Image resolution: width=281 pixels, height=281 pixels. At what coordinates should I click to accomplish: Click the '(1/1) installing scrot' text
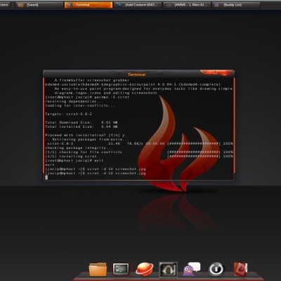coord(71,156)
